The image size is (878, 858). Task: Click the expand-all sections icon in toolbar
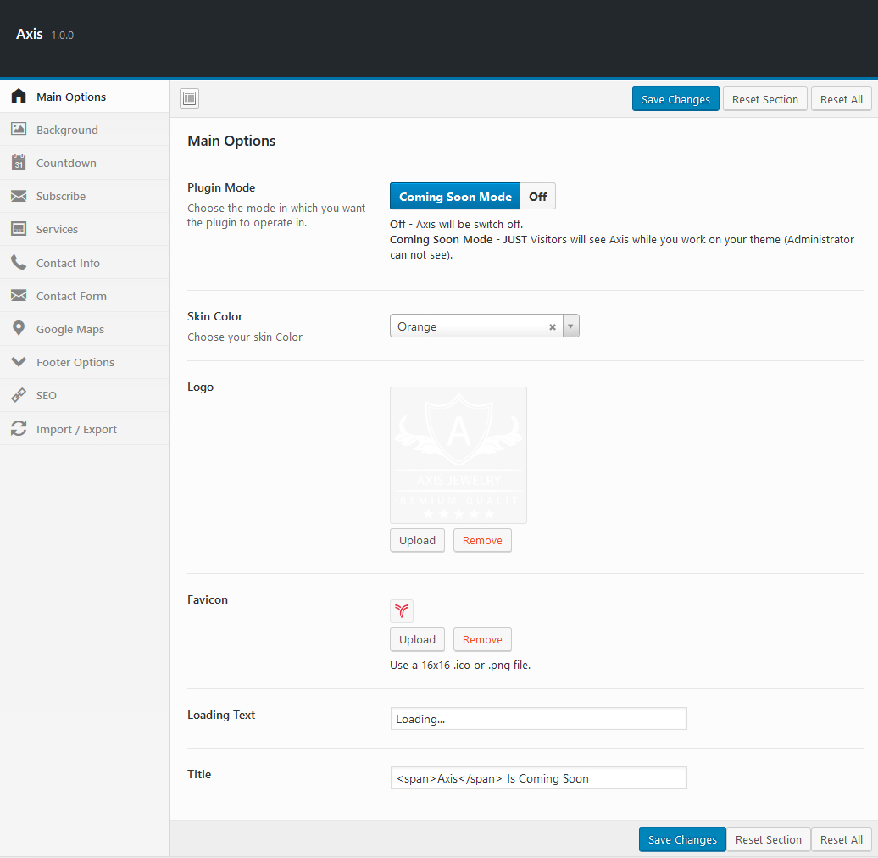(189, 99)
